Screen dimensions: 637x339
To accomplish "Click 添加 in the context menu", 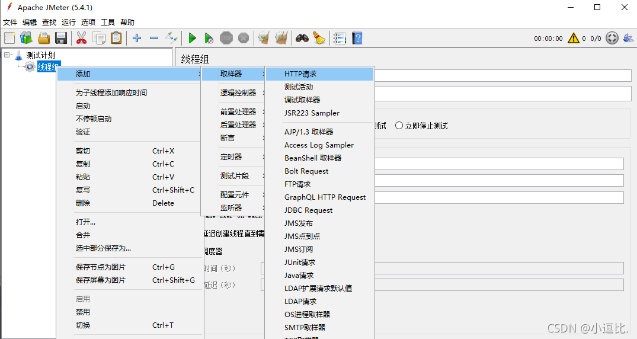I will (130, 74).
